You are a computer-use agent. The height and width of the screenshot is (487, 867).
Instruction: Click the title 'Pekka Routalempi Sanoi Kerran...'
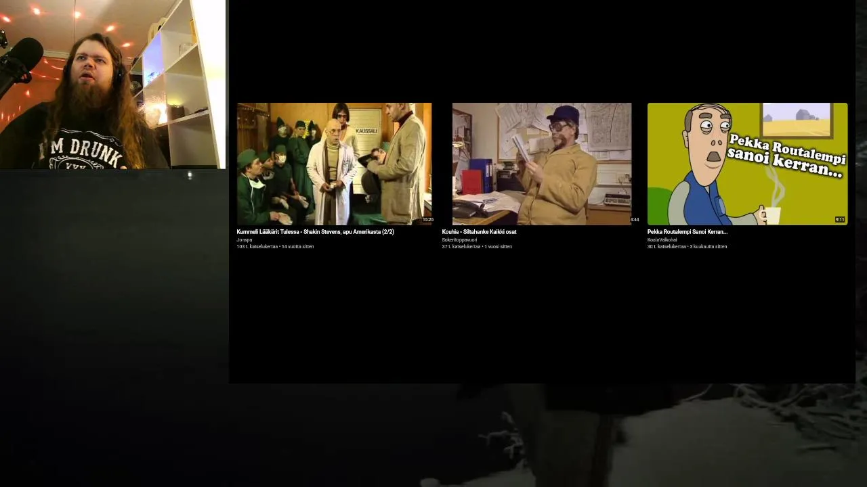pyautogui.click(x=687, y=232)
